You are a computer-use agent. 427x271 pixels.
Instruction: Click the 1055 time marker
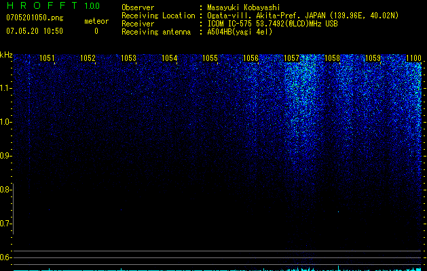(210, 58)
